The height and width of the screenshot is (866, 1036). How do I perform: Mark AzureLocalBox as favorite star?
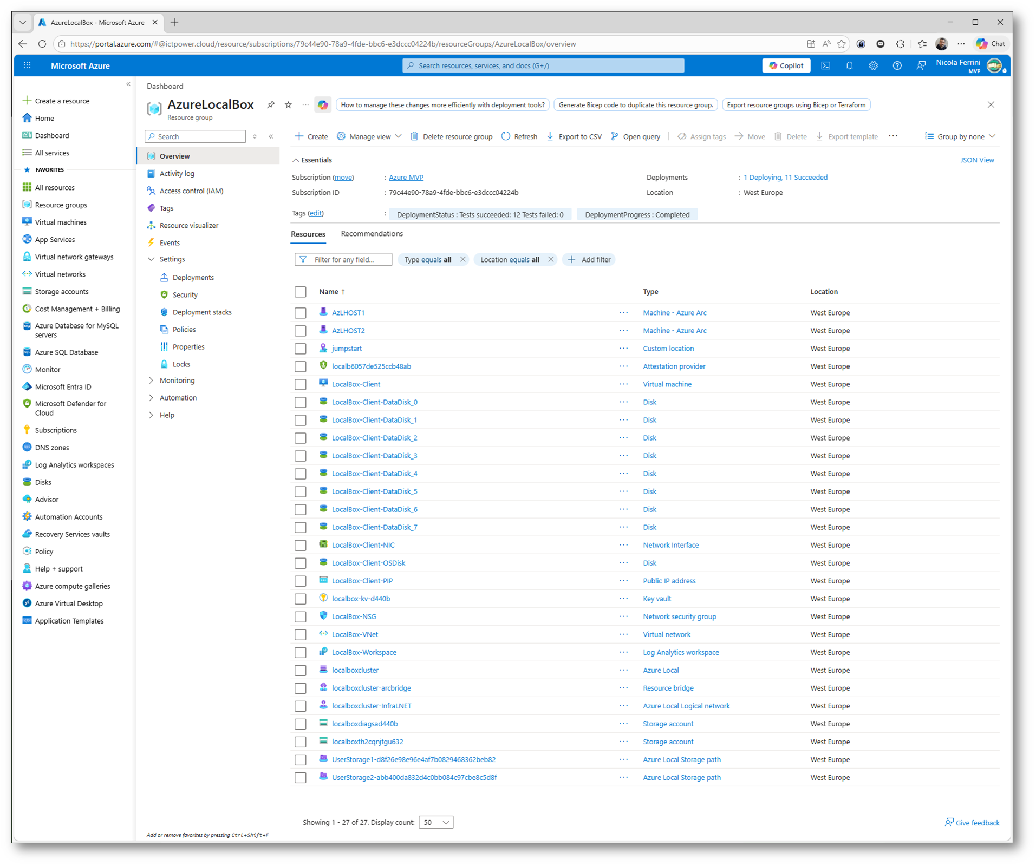point(288,104)
